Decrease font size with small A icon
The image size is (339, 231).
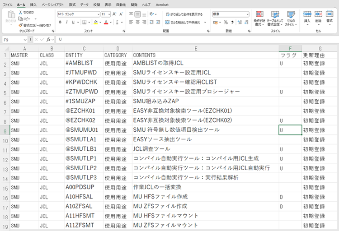tap(121, 14)
